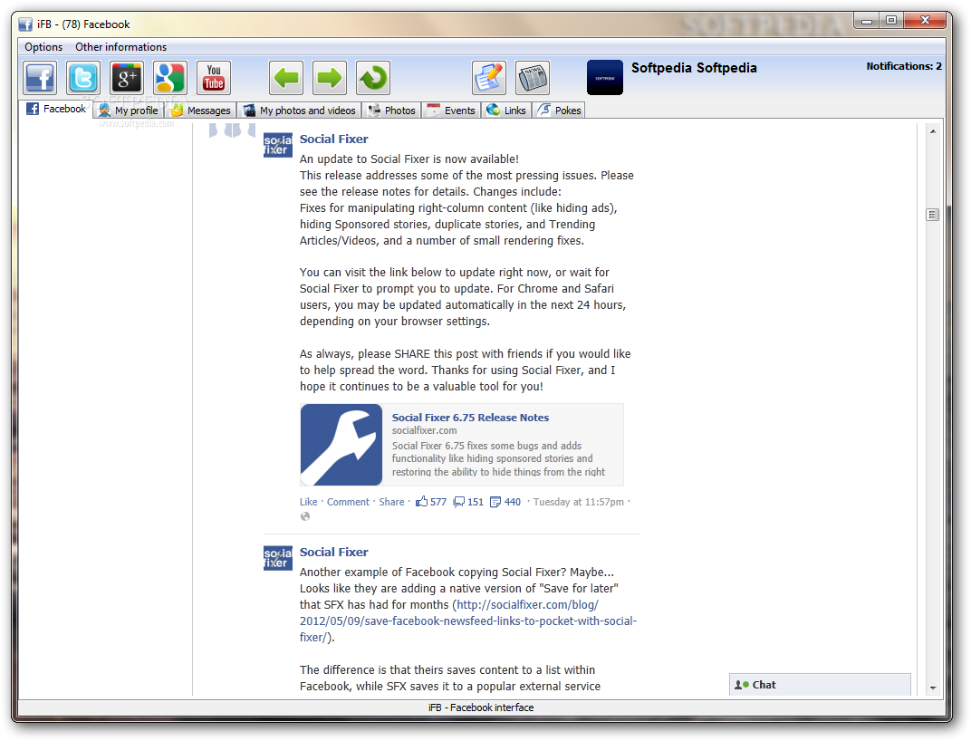Click iFB window title bar icon
971x741 pixels.
[25, 24]
